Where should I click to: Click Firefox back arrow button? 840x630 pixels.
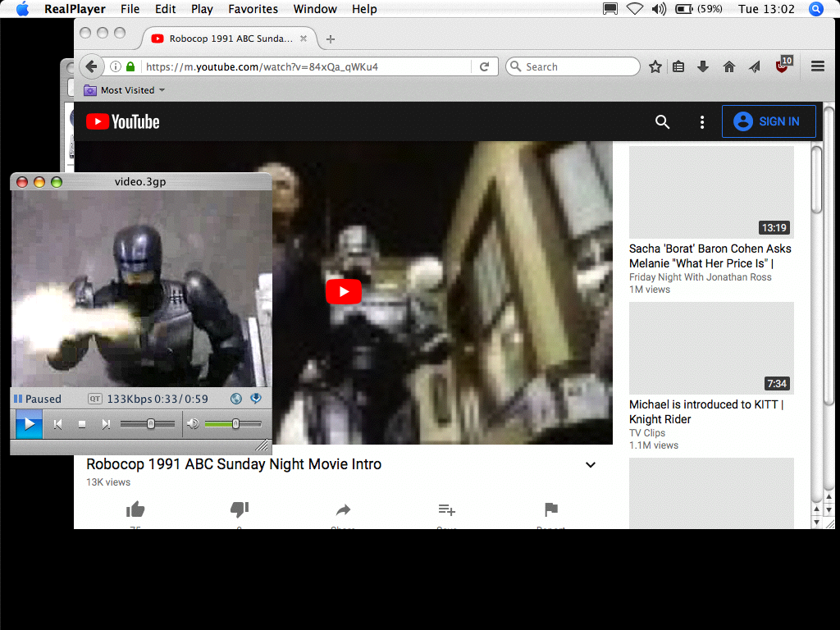pyautogui.click(x=92, y=66)
